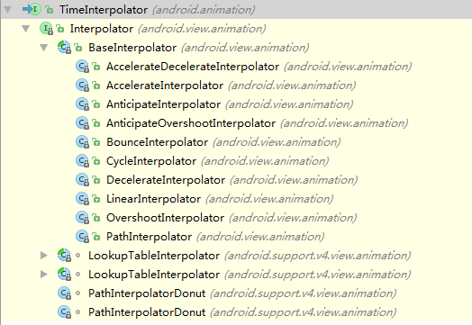Click the public-access lock icon beside TimeInterpolator
Image resolution: width=472 pixels, height=325 pixels.
click(x=50, y=10)
